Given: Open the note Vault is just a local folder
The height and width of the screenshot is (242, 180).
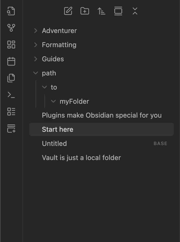Looking at the screenshot, I should pyautogui.click(x=81, y=158).
